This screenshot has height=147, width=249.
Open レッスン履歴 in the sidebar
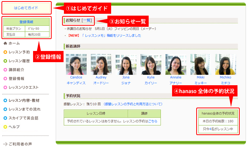tap(19, 61)
